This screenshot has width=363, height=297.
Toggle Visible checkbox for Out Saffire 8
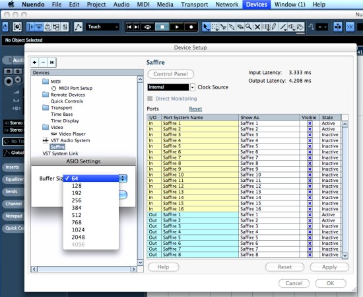[x=310, y=255]
